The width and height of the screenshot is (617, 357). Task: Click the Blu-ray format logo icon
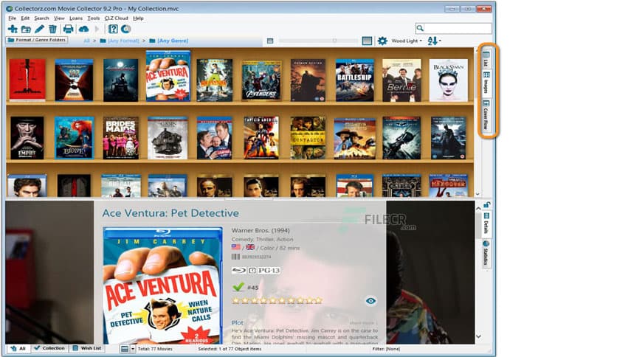238,270
